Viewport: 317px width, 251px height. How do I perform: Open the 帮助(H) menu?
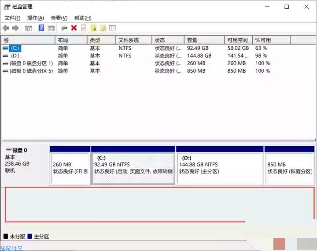83,18
